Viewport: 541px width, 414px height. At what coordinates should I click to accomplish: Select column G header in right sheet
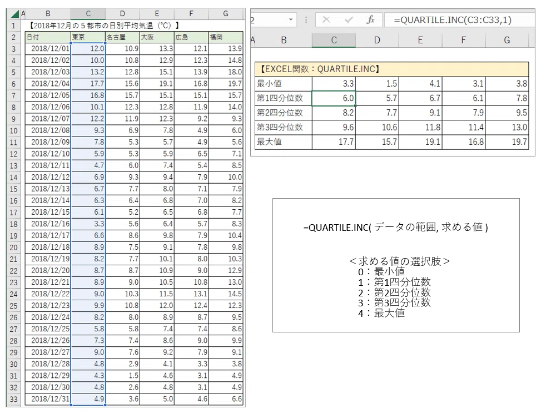tap(507, 41)
